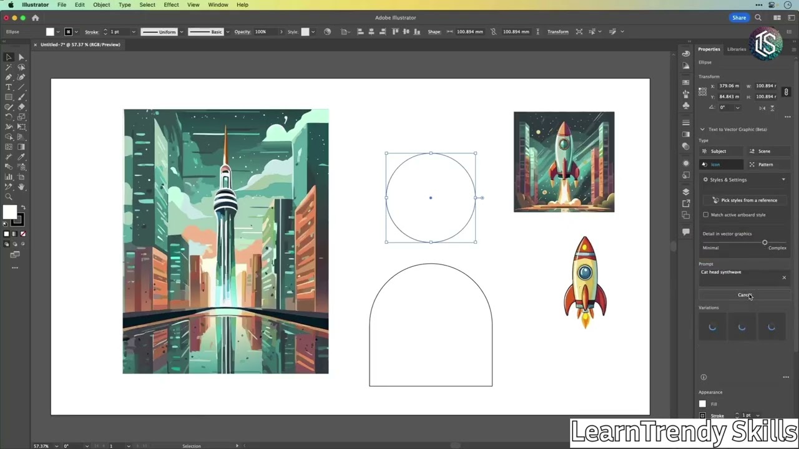This screenshot has width=799, height=449.
Task: Click the toolbar Fill color box
Action: pyautogui.click(x=10, y=213)
